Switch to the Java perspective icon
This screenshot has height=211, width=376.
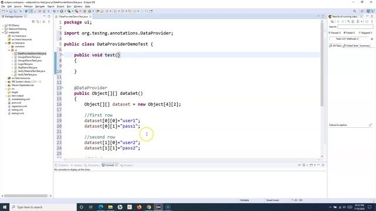coord(368,11)
